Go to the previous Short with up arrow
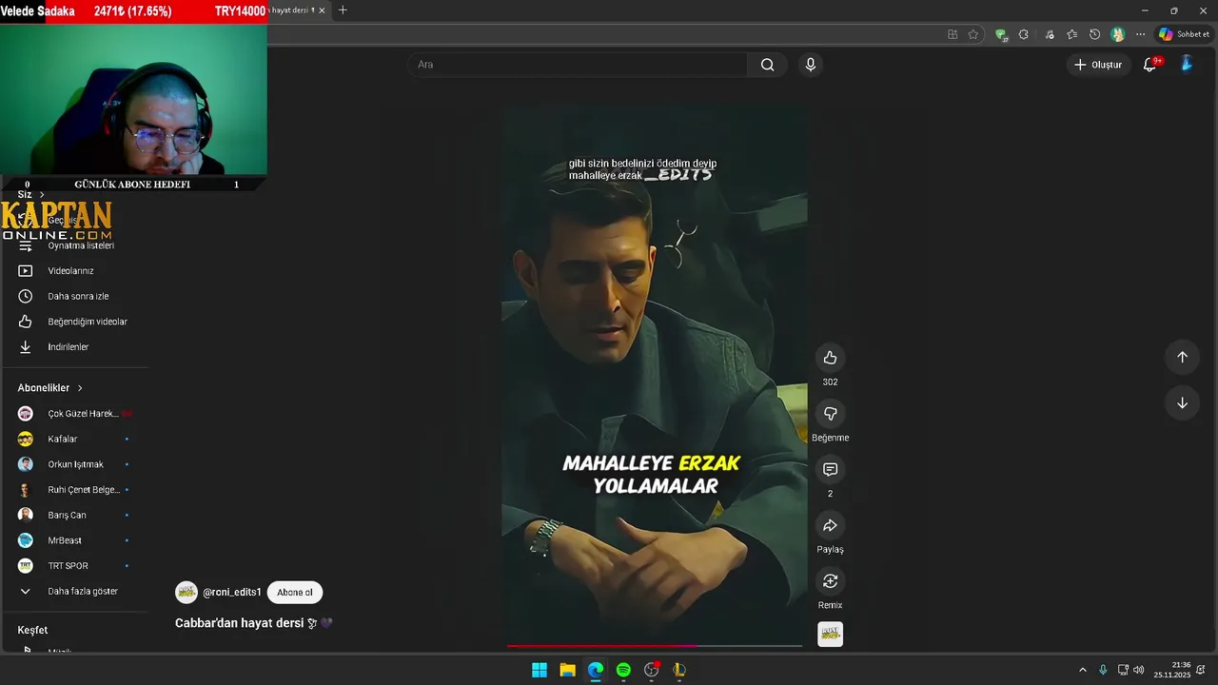The height and width of the screenshot is (685, 1218). pyautogui.click(x=1182, y=357)
